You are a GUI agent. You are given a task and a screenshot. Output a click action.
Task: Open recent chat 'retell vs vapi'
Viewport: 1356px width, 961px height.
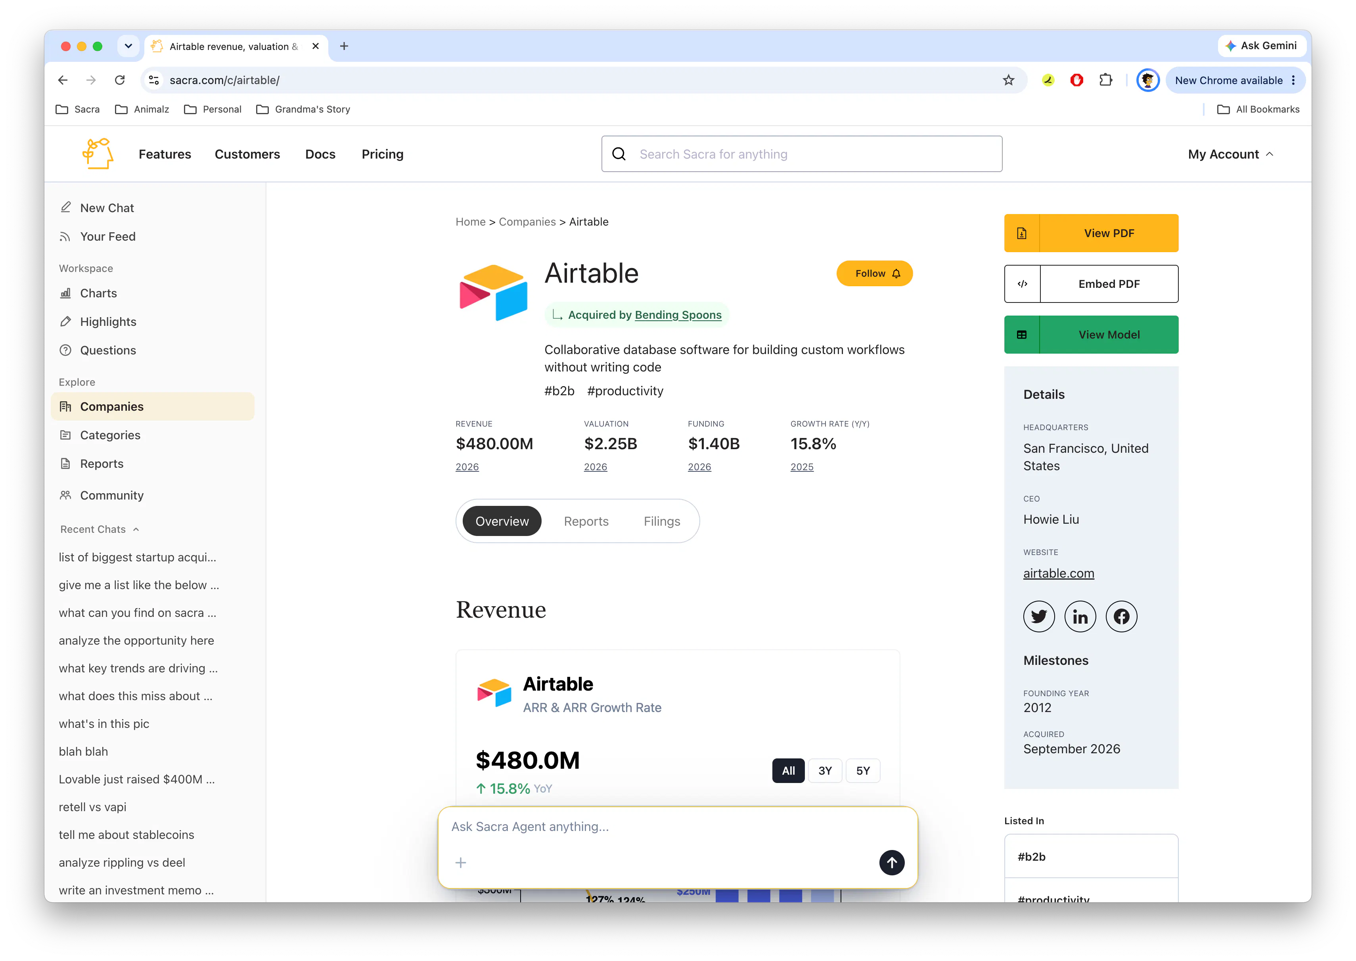[x=92, y=807]
